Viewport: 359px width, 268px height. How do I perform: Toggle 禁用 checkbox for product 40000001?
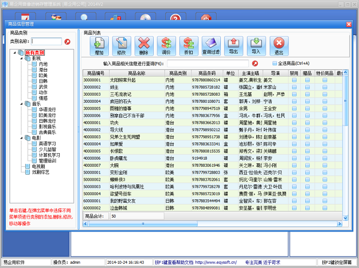[294, 123]
